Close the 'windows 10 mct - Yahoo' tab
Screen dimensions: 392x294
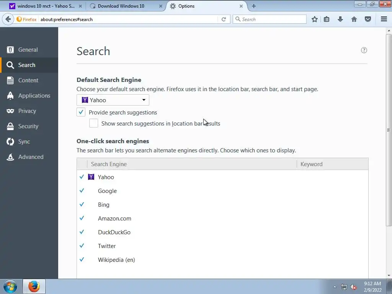click(80, 6)
